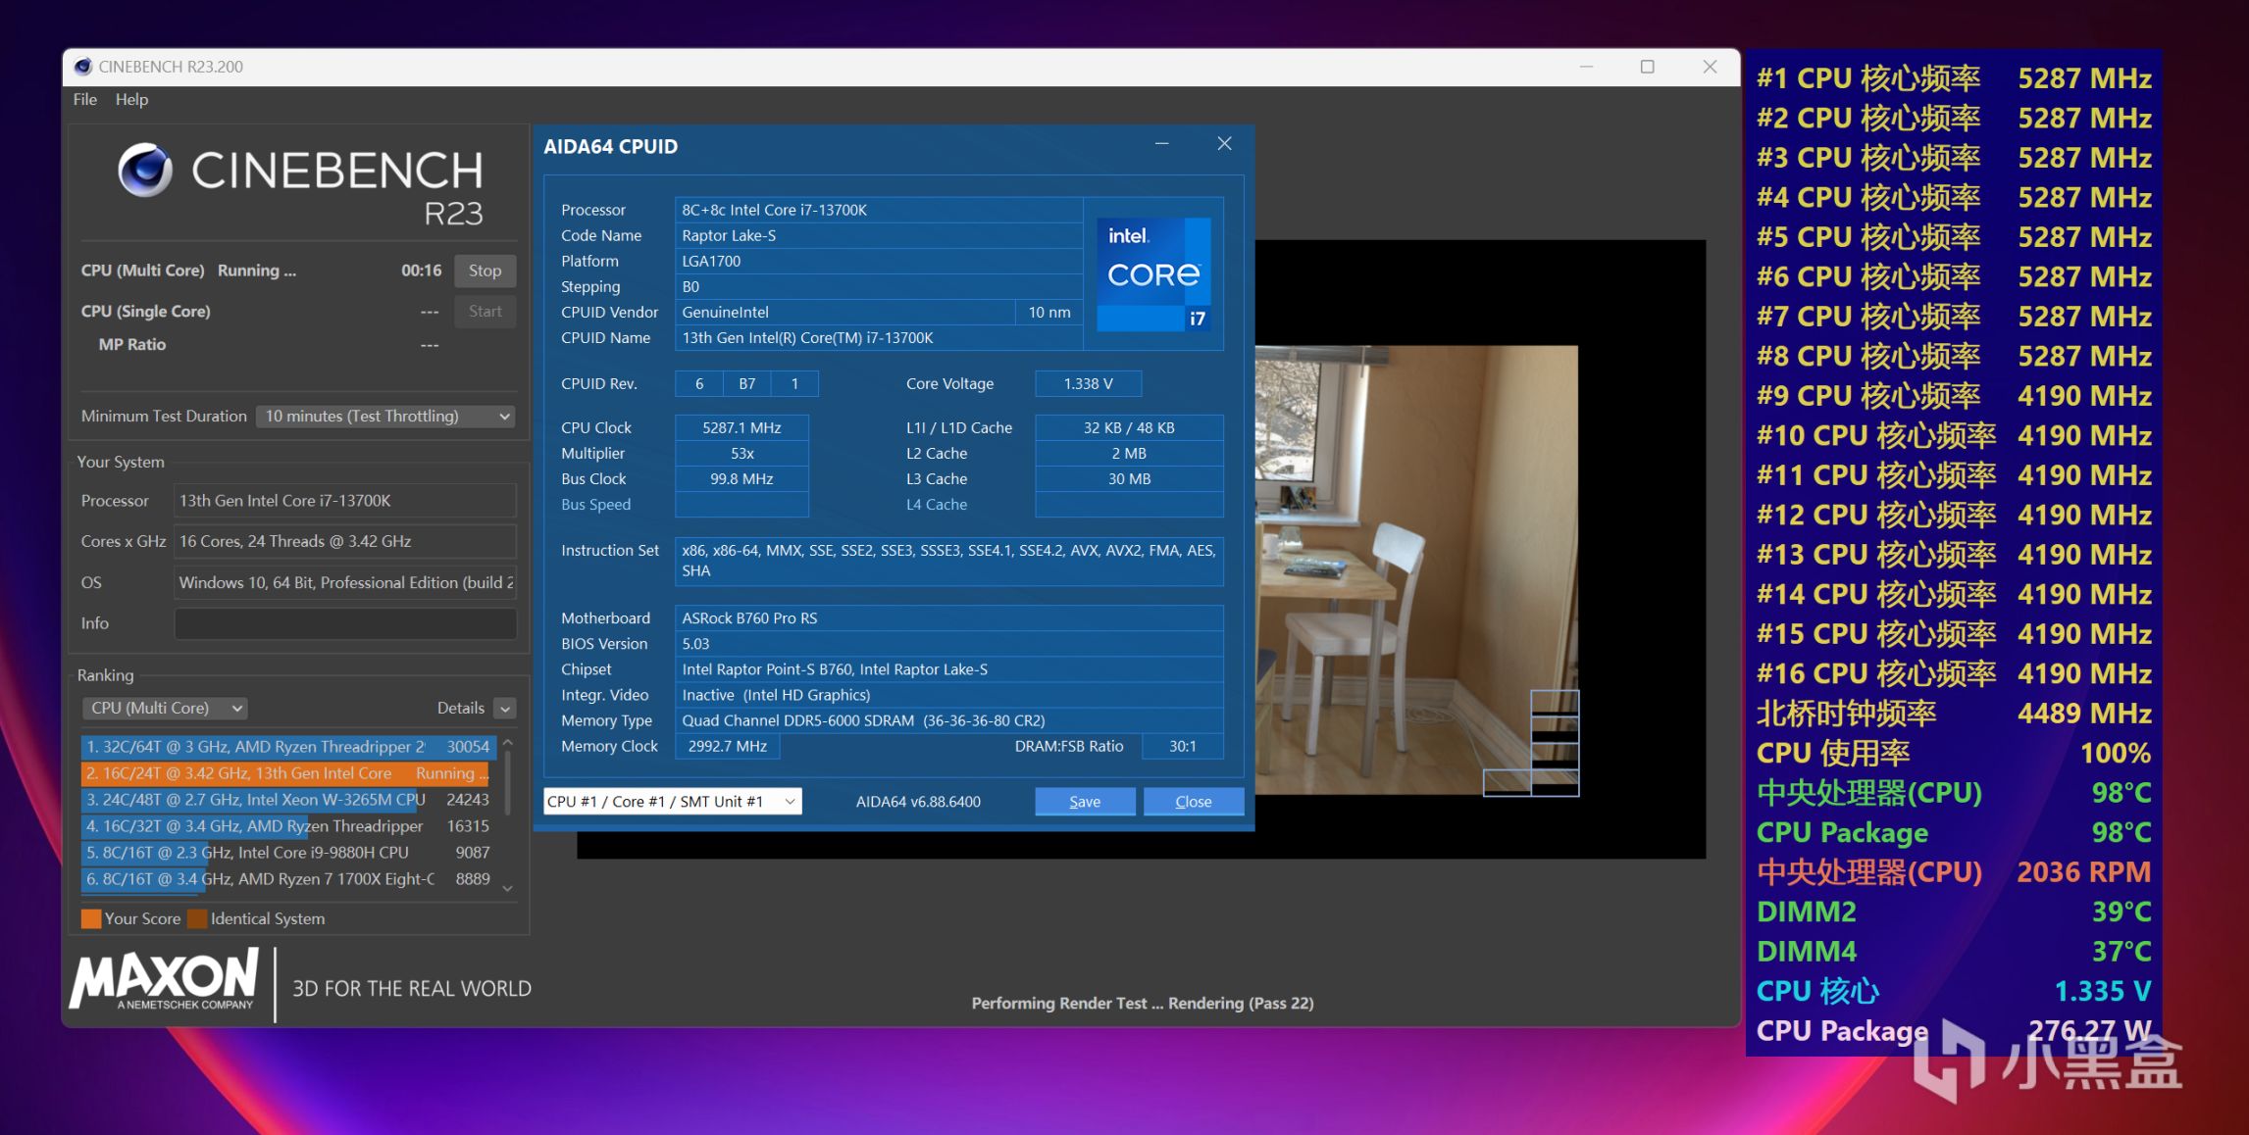Image resolution: width=2249 pixels, height=1135 pixels.
Task: Toggle the ranking Details expander arrow
Action: coord(505,709)
